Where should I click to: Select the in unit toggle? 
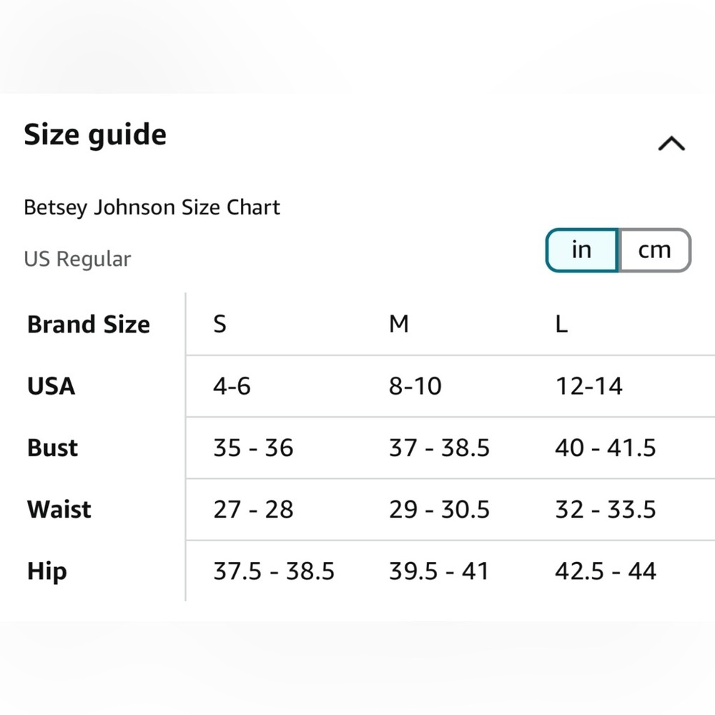tap(581, 250)
